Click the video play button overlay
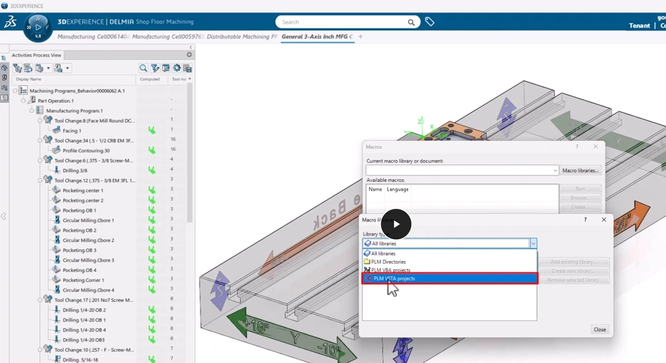Viewport: 666px width, 363px height. 396,224
